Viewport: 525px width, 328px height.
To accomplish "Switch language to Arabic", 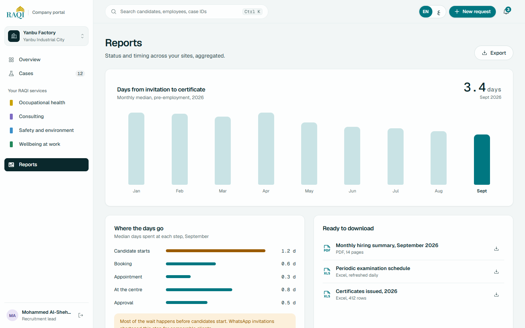I will click(x=439, y=12).
